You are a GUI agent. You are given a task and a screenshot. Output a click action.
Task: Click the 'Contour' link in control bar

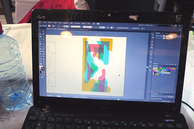click(59, 26)
